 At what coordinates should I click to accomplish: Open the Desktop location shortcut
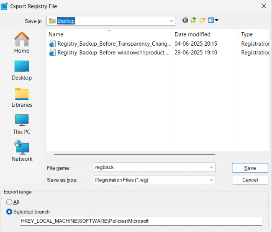(x=22, y=70)
